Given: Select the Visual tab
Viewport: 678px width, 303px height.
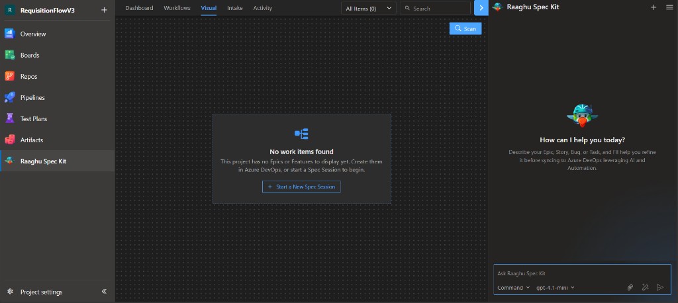Looking at the screenshot, I should point(209,8).
